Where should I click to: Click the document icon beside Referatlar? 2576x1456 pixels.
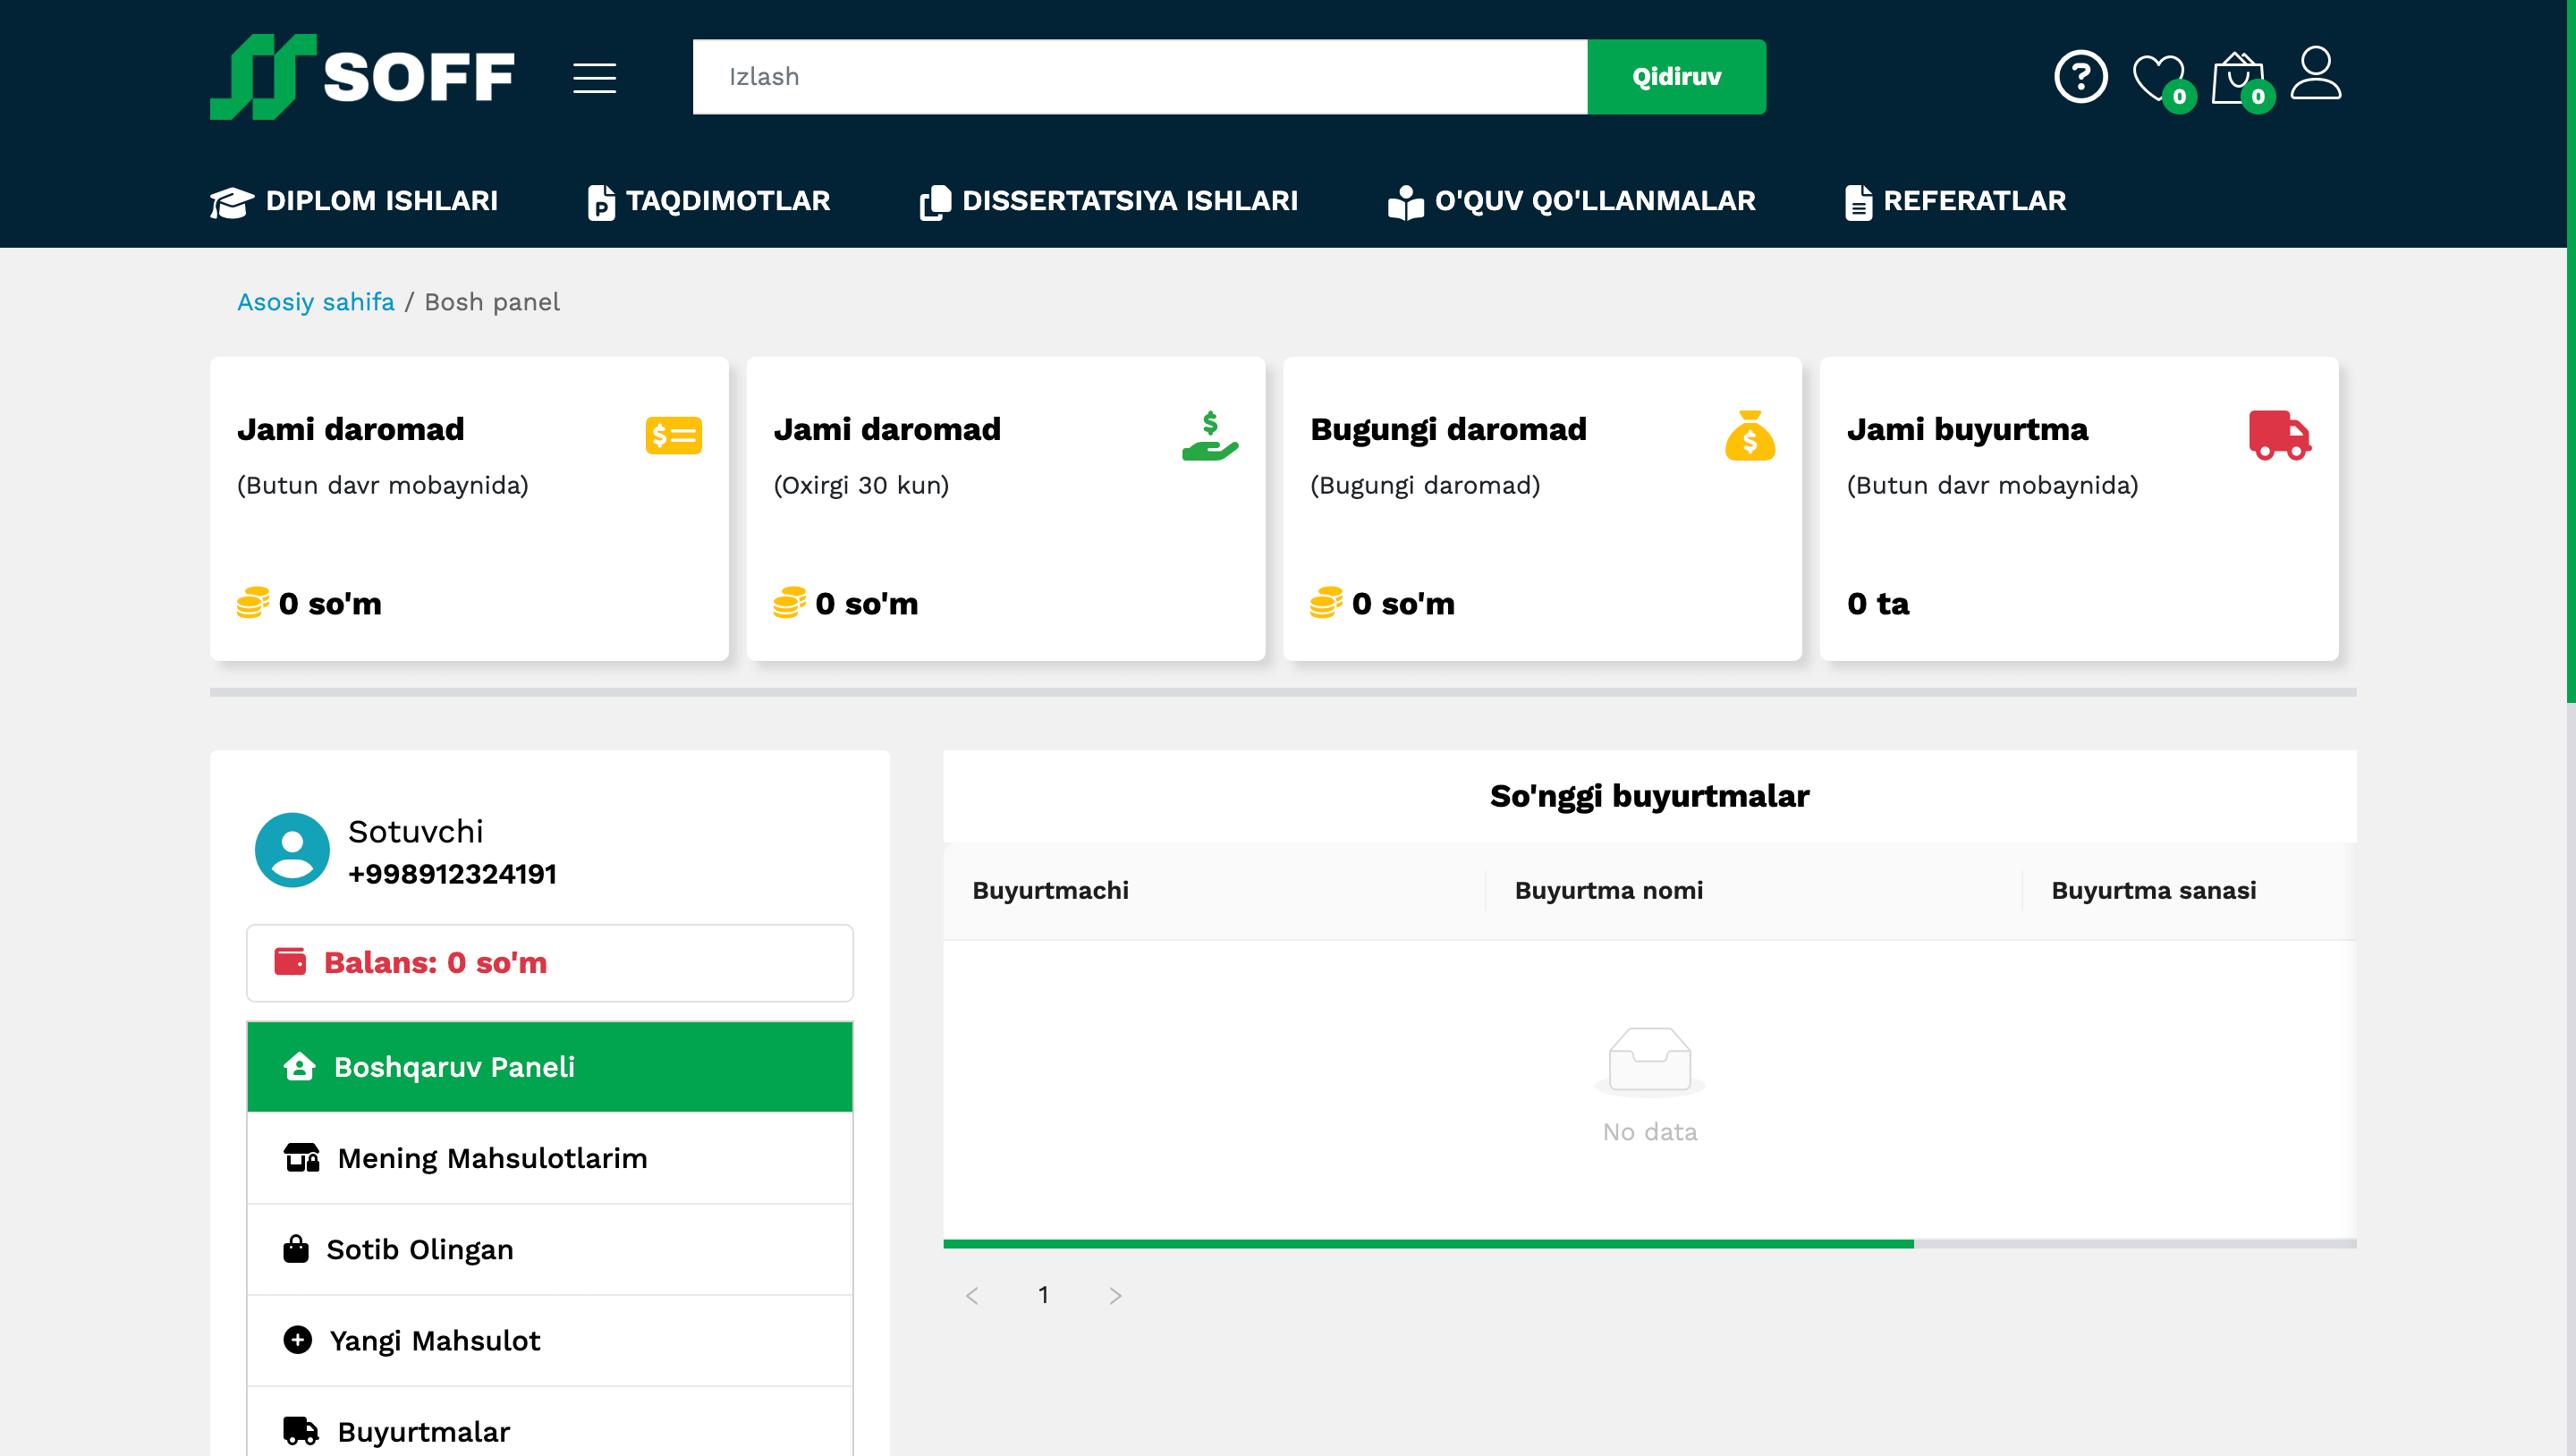[1858, 202]
